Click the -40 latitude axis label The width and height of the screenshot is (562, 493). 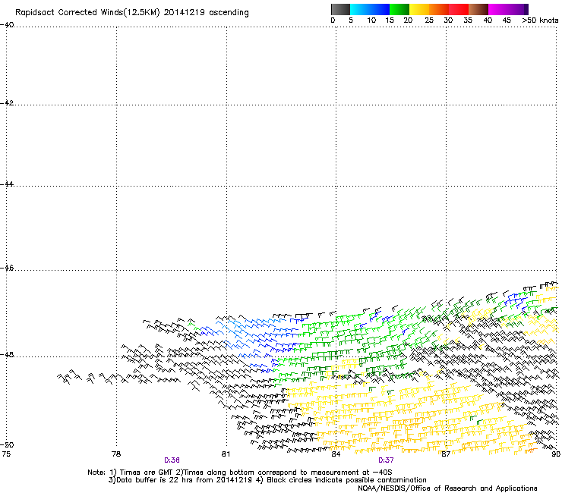7,25
